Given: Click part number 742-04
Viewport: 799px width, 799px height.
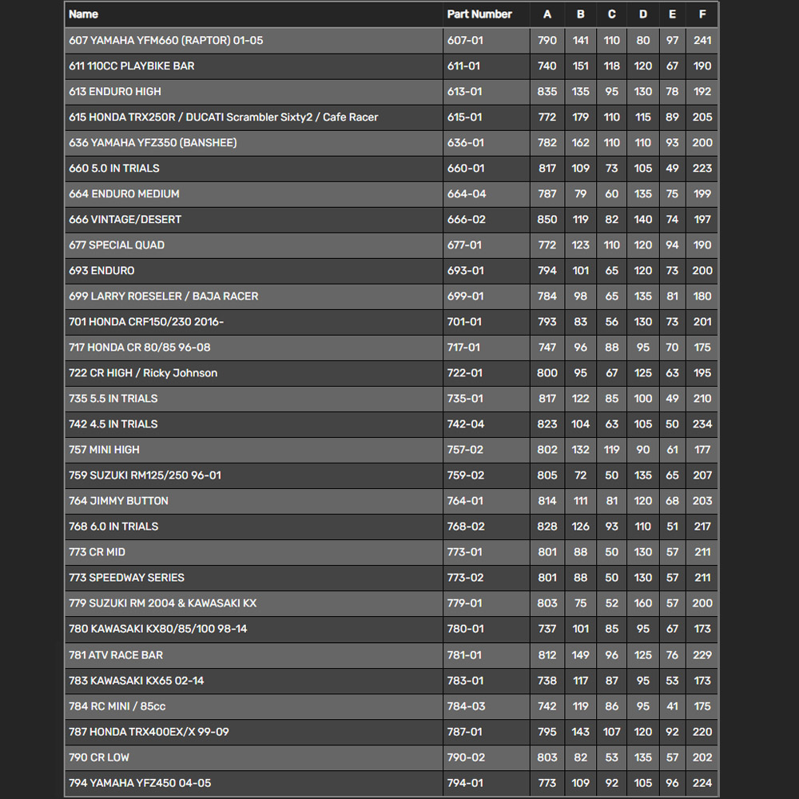Looking at the screenshot, I should (465, 423).
